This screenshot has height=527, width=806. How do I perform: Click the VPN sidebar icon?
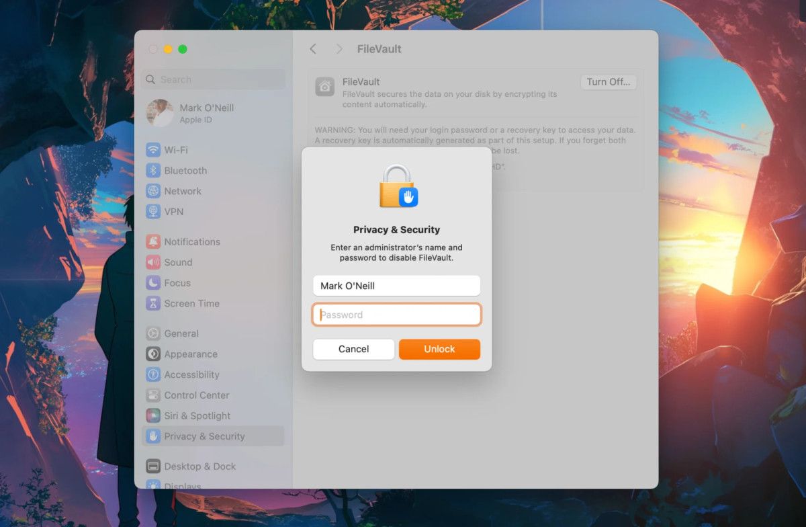click(x=153, y=212)
